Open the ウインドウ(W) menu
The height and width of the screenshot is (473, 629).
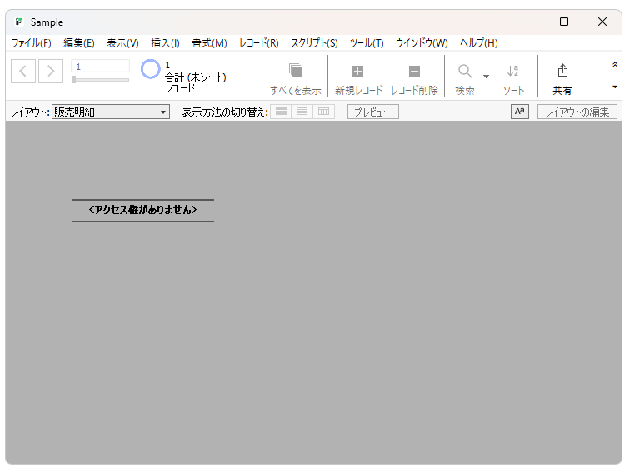tap(422, 43)
